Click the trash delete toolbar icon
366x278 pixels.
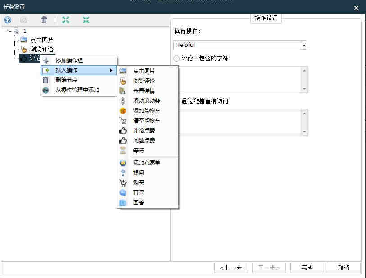point(44,20)
